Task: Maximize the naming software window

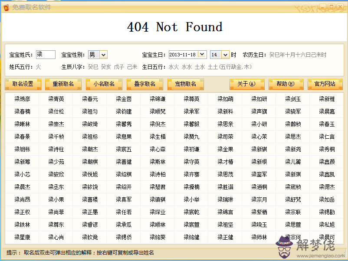Action: [332, 7]
